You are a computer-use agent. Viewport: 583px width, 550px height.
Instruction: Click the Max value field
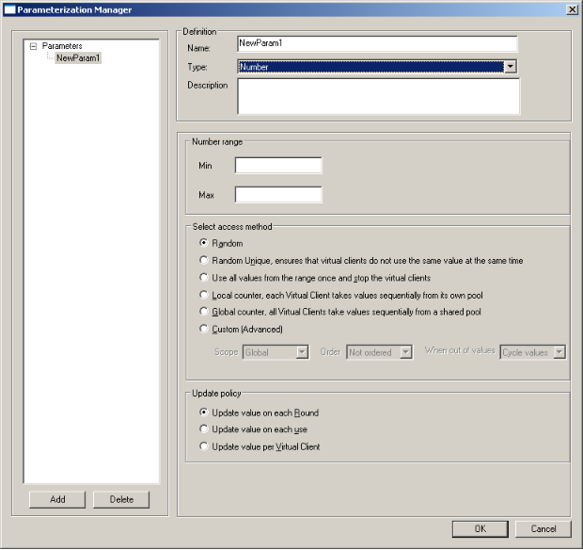click(x=278, y=195)
